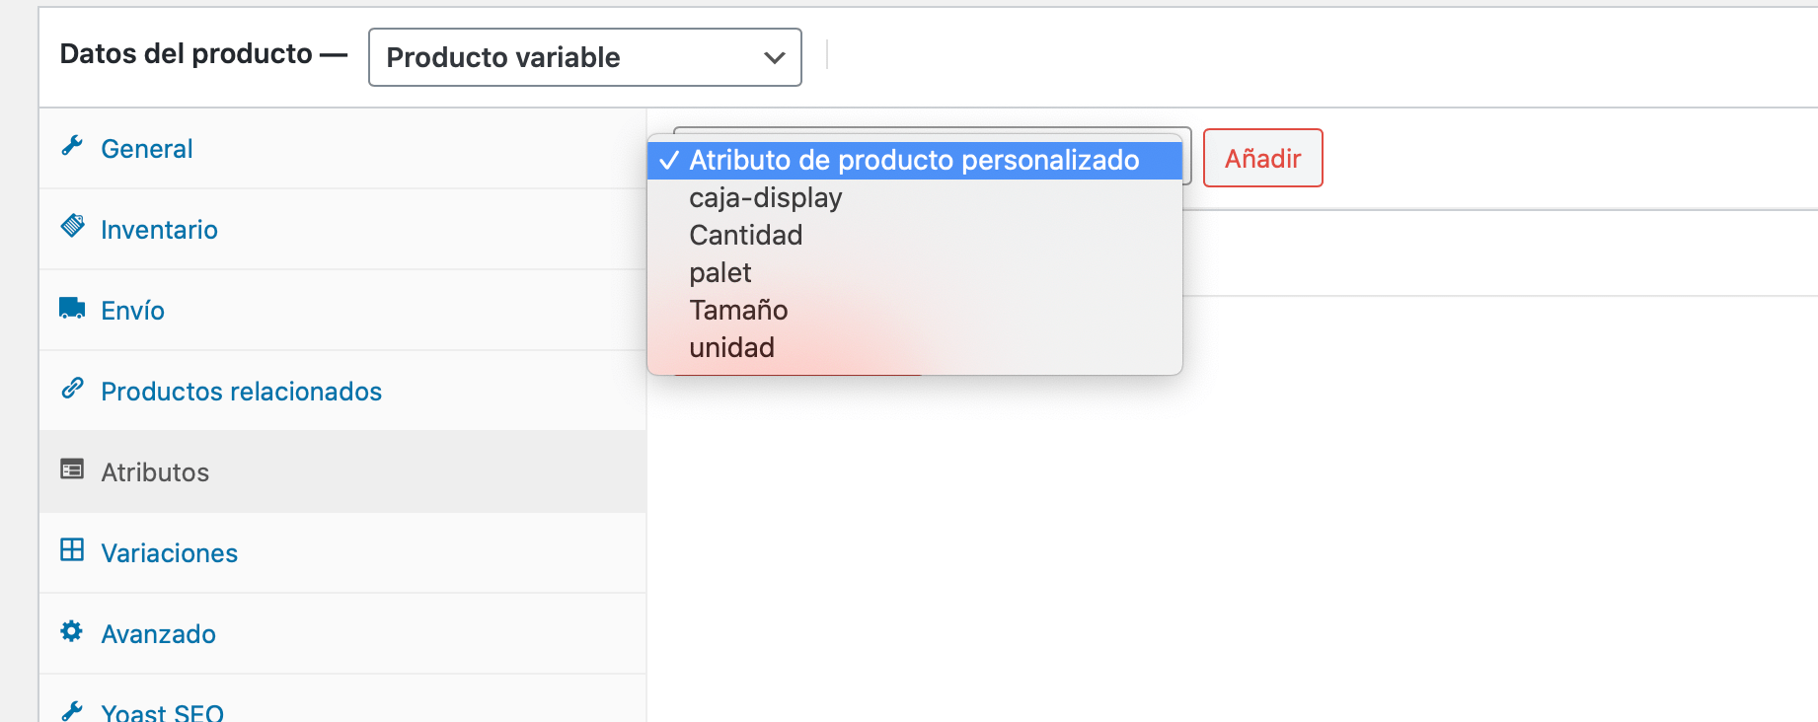Click the Envío truck icon

(72, 308)
